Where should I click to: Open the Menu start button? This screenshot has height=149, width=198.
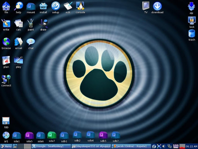[x=6, y=146]
